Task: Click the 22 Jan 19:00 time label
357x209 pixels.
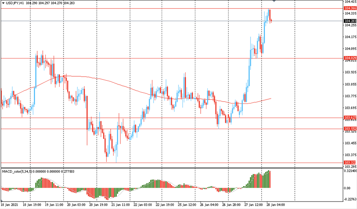Action: [x=165, y=205]
